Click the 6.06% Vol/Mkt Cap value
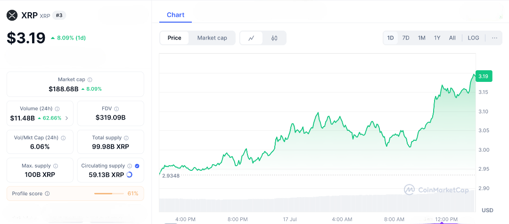Image resolution: width=509 pixels, height=224 pixels. [x=40, y=146]
